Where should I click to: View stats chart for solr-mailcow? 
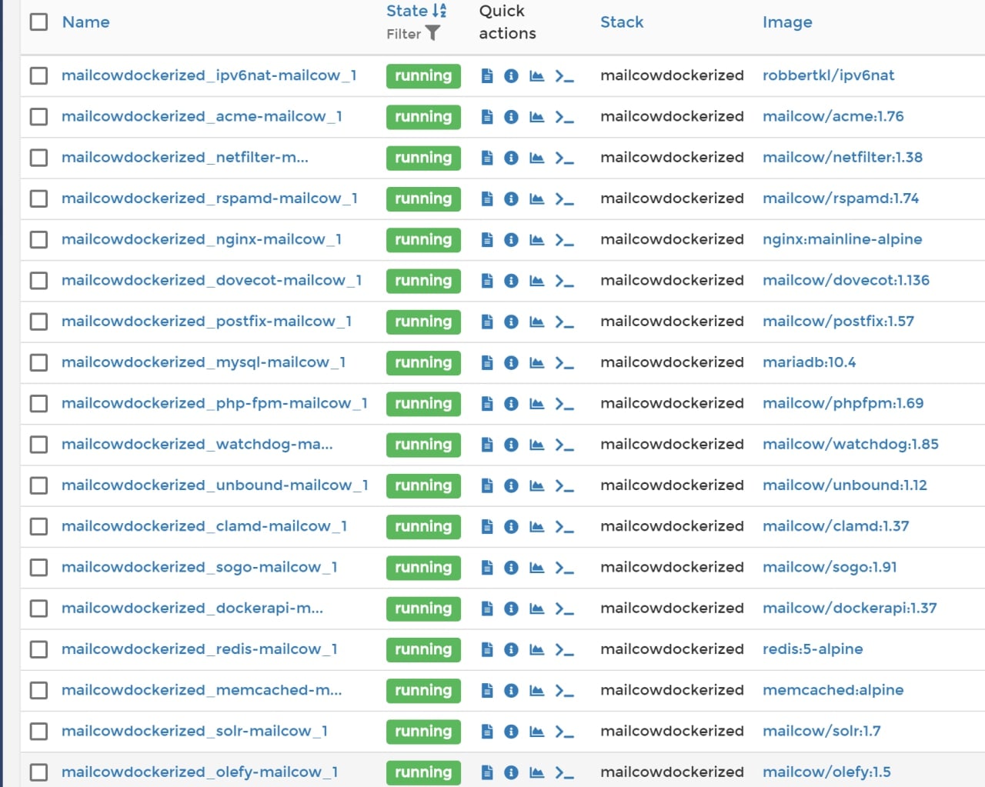click(537, 731)
